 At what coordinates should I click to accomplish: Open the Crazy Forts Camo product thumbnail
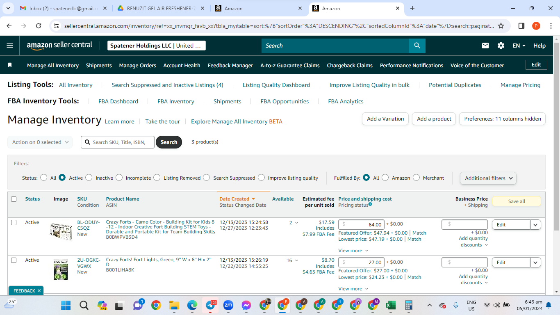point(61,232)
